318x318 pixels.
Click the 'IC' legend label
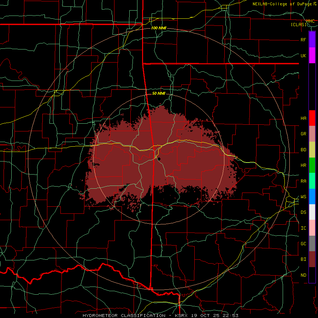pos(303,228)
